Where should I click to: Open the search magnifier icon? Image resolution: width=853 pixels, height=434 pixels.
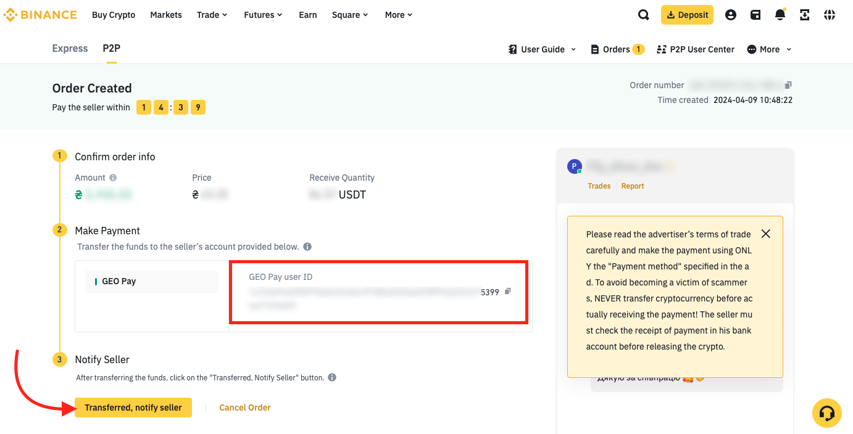click(644, 15)
